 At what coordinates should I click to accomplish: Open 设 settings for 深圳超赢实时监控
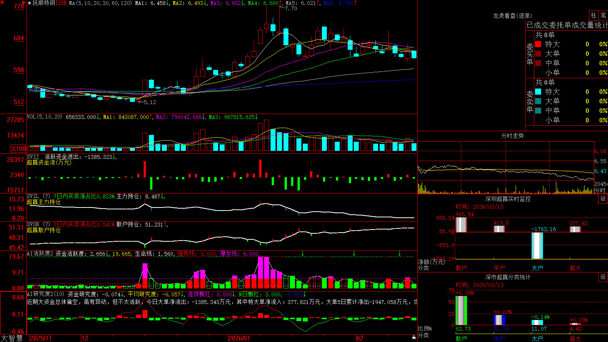click(x=603, y=199)
